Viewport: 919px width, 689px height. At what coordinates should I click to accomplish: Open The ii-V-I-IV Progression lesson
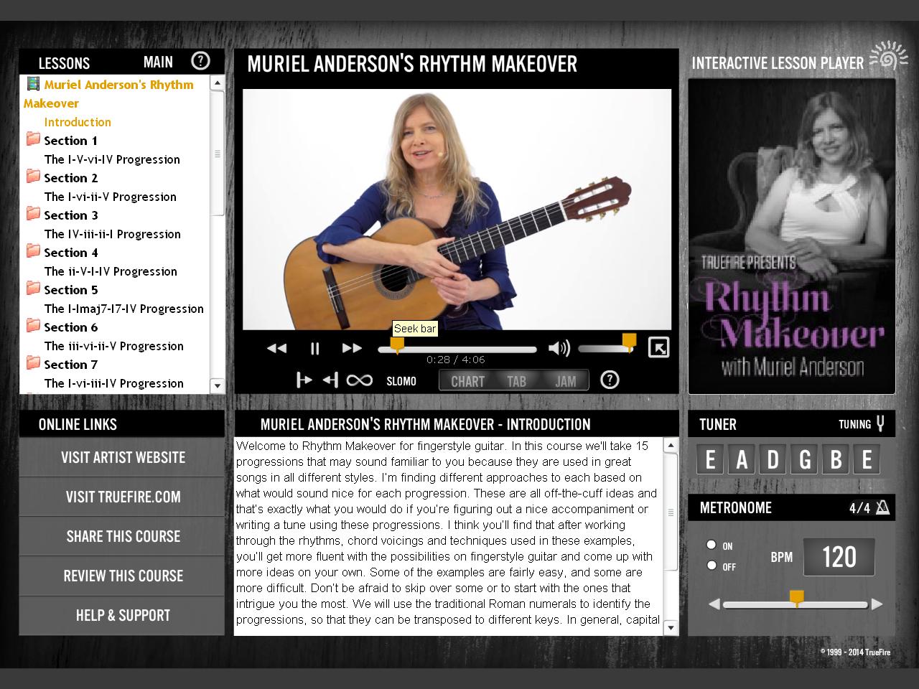pyautogui.click(x=111, y=271)
